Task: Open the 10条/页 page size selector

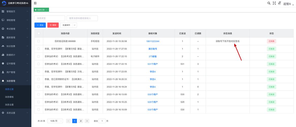Action: tap(55, 121)
